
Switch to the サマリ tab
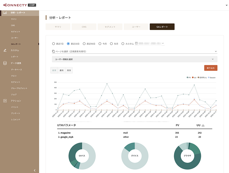pos(58,27)
